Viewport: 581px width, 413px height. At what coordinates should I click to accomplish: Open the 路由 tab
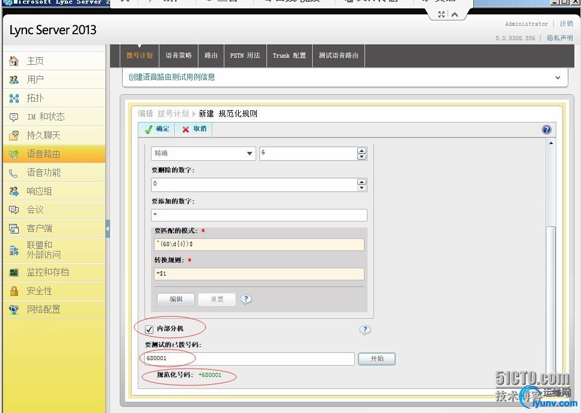point(211,55)
